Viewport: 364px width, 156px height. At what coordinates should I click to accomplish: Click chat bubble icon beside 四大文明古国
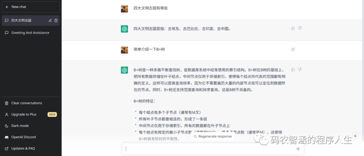coord(6,21)
